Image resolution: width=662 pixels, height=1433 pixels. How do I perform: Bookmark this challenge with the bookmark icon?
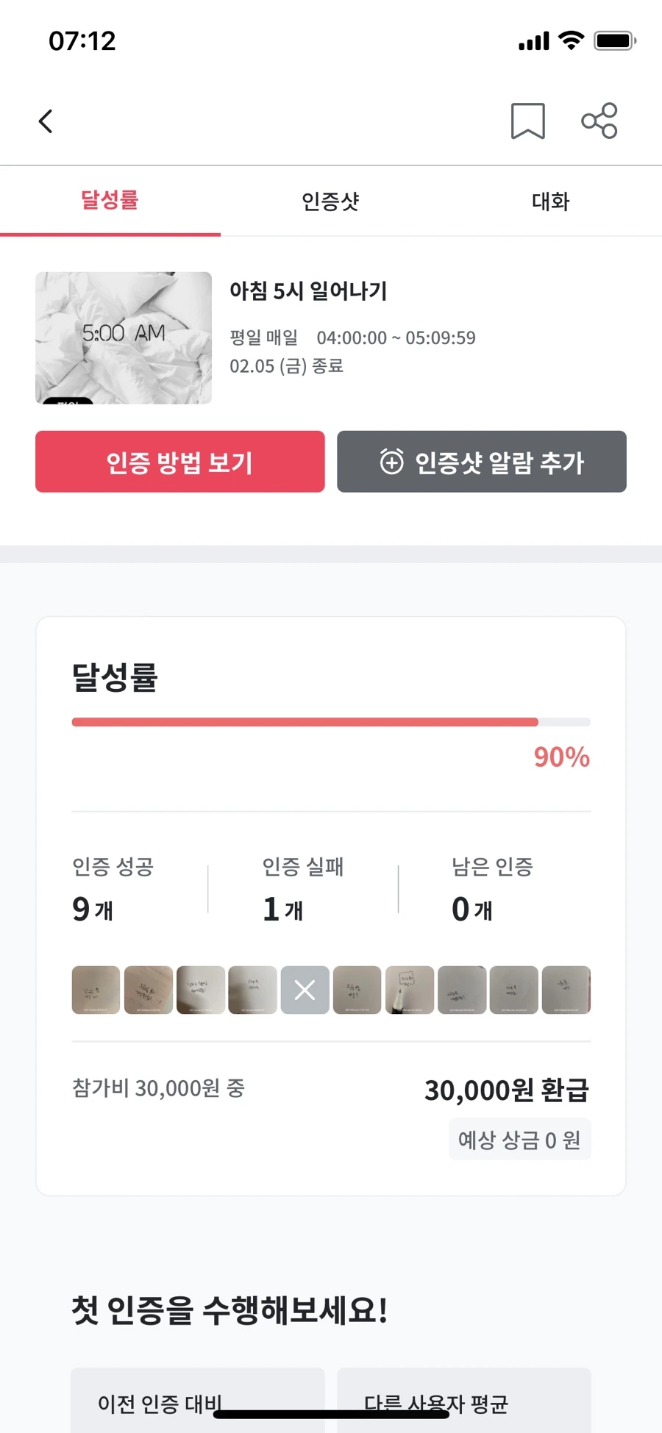(528, 121)
